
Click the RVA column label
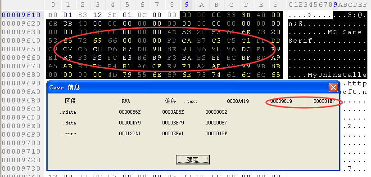(126, 102)
